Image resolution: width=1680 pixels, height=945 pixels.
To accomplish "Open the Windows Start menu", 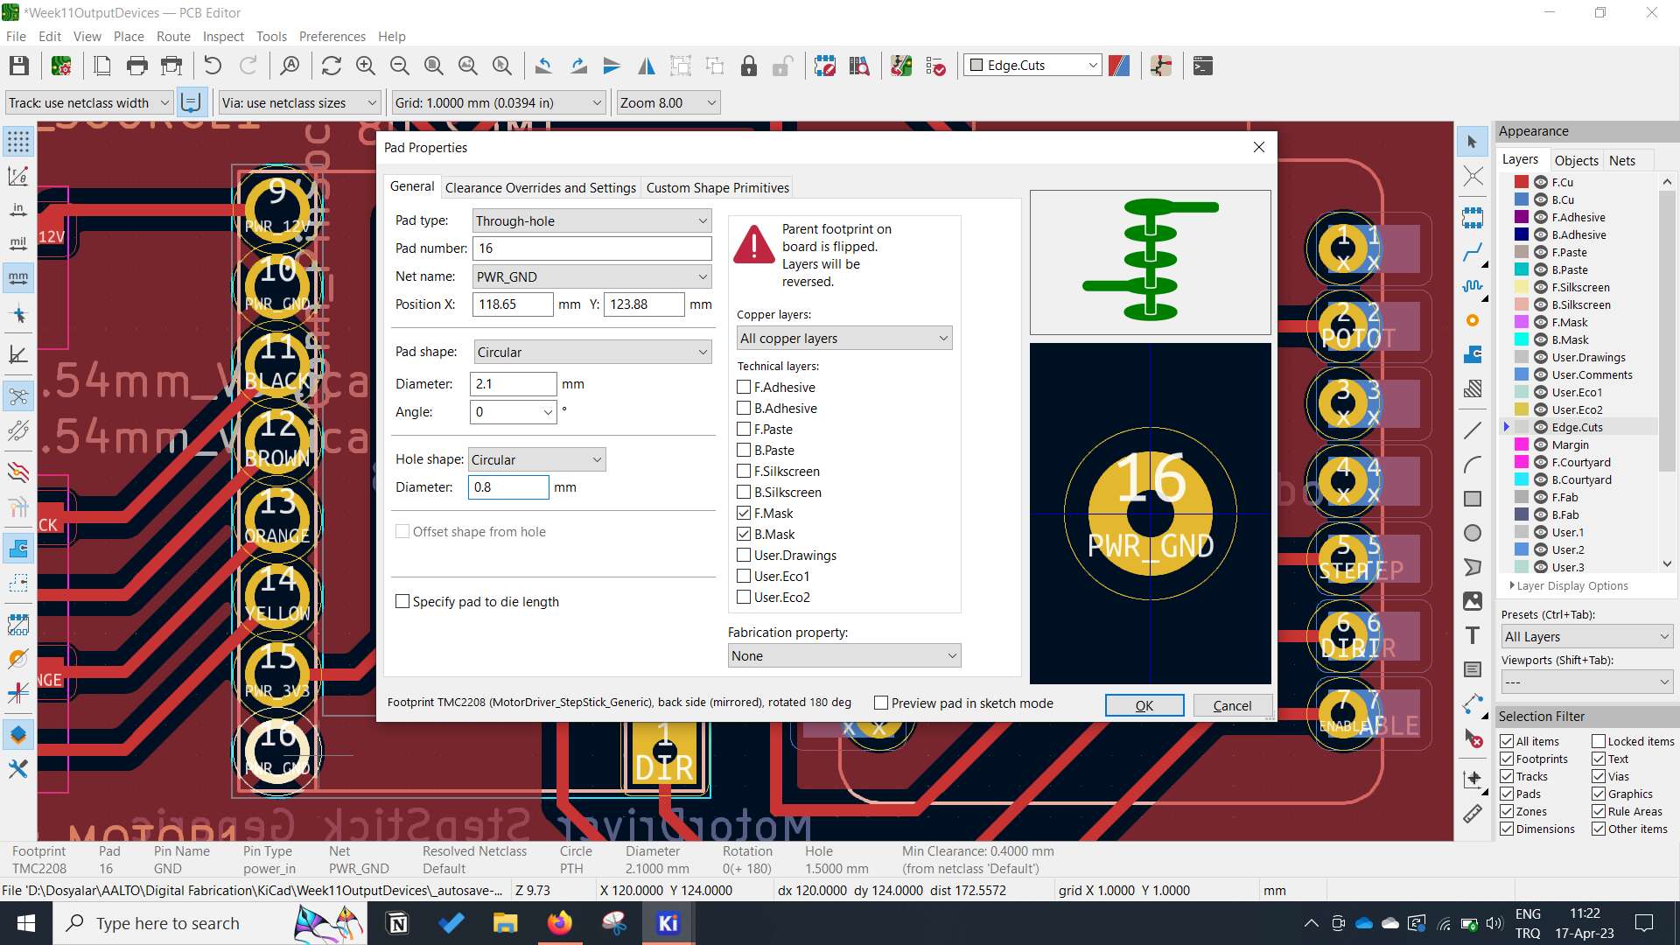I will [25, 923].
